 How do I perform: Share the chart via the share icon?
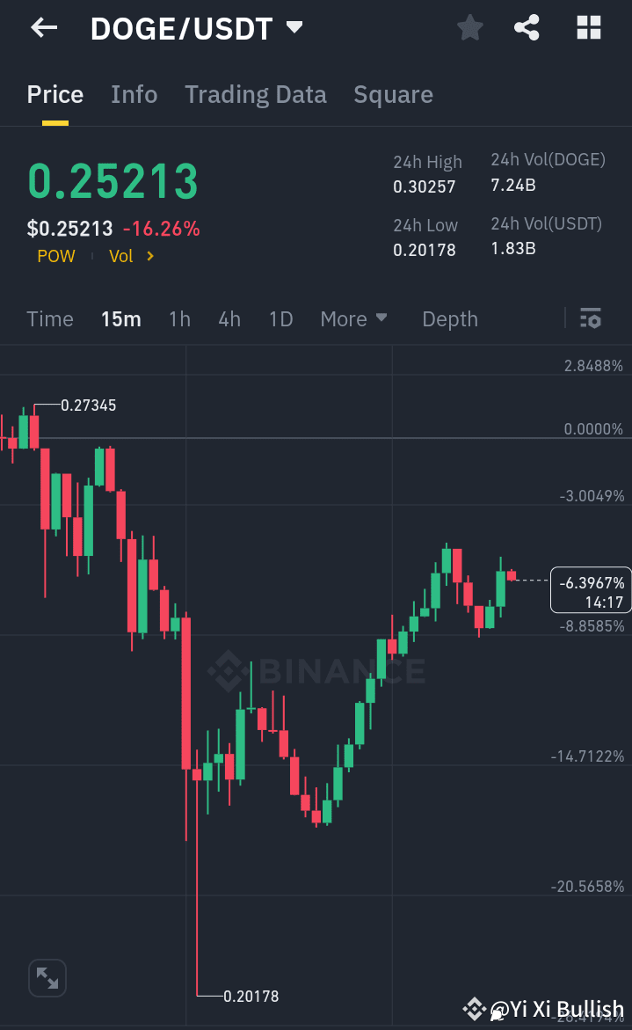pos(527,27)
